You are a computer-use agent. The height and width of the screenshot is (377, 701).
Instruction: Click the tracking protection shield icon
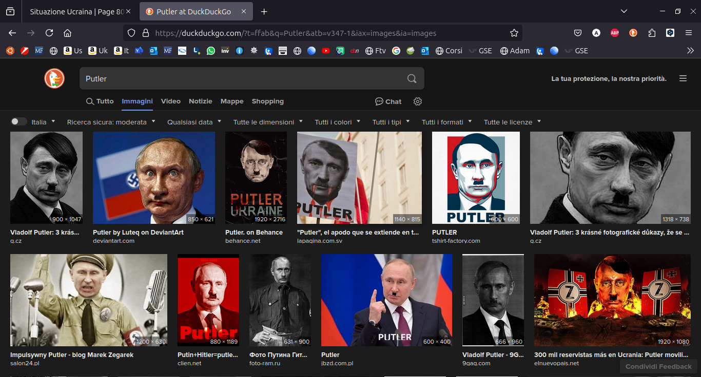[x=131, y=33]
